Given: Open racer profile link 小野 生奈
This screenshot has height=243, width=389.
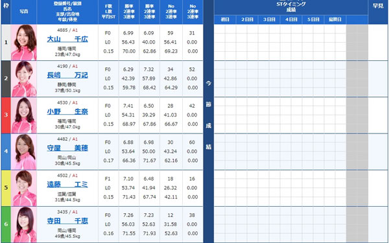Looking at the screenshot, I should [x=67, y=111].
